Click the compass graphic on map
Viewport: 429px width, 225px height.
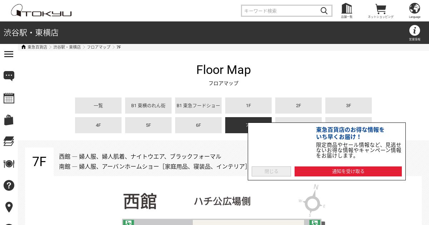pos(312,201)
